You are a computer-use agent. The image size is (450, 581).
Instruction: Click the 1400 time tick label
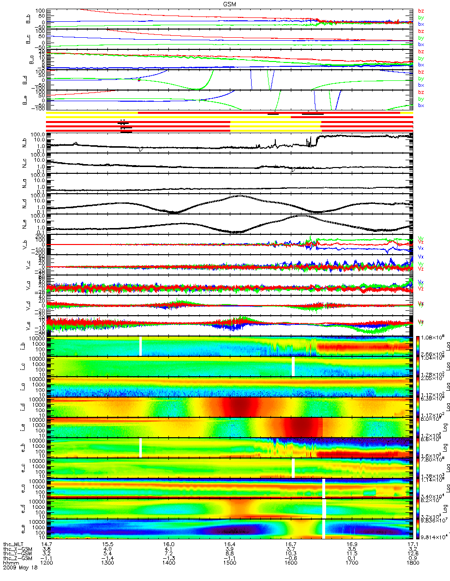pyautogui.click(x=168, y=563)
